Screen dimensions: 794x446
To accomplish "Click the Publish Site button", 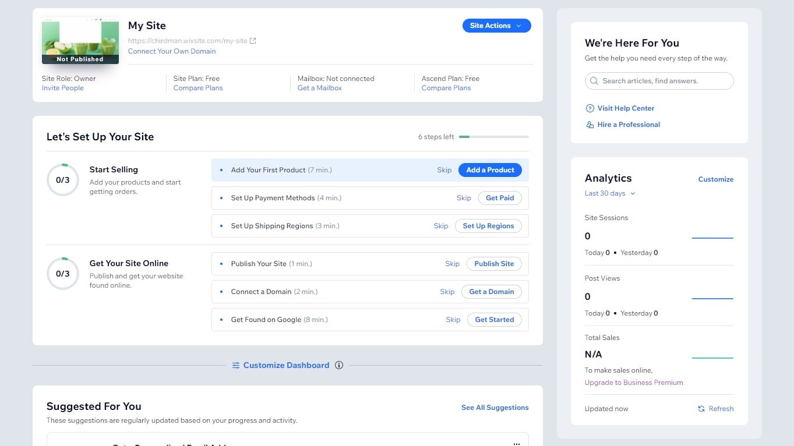I will [x=494, y=264].
